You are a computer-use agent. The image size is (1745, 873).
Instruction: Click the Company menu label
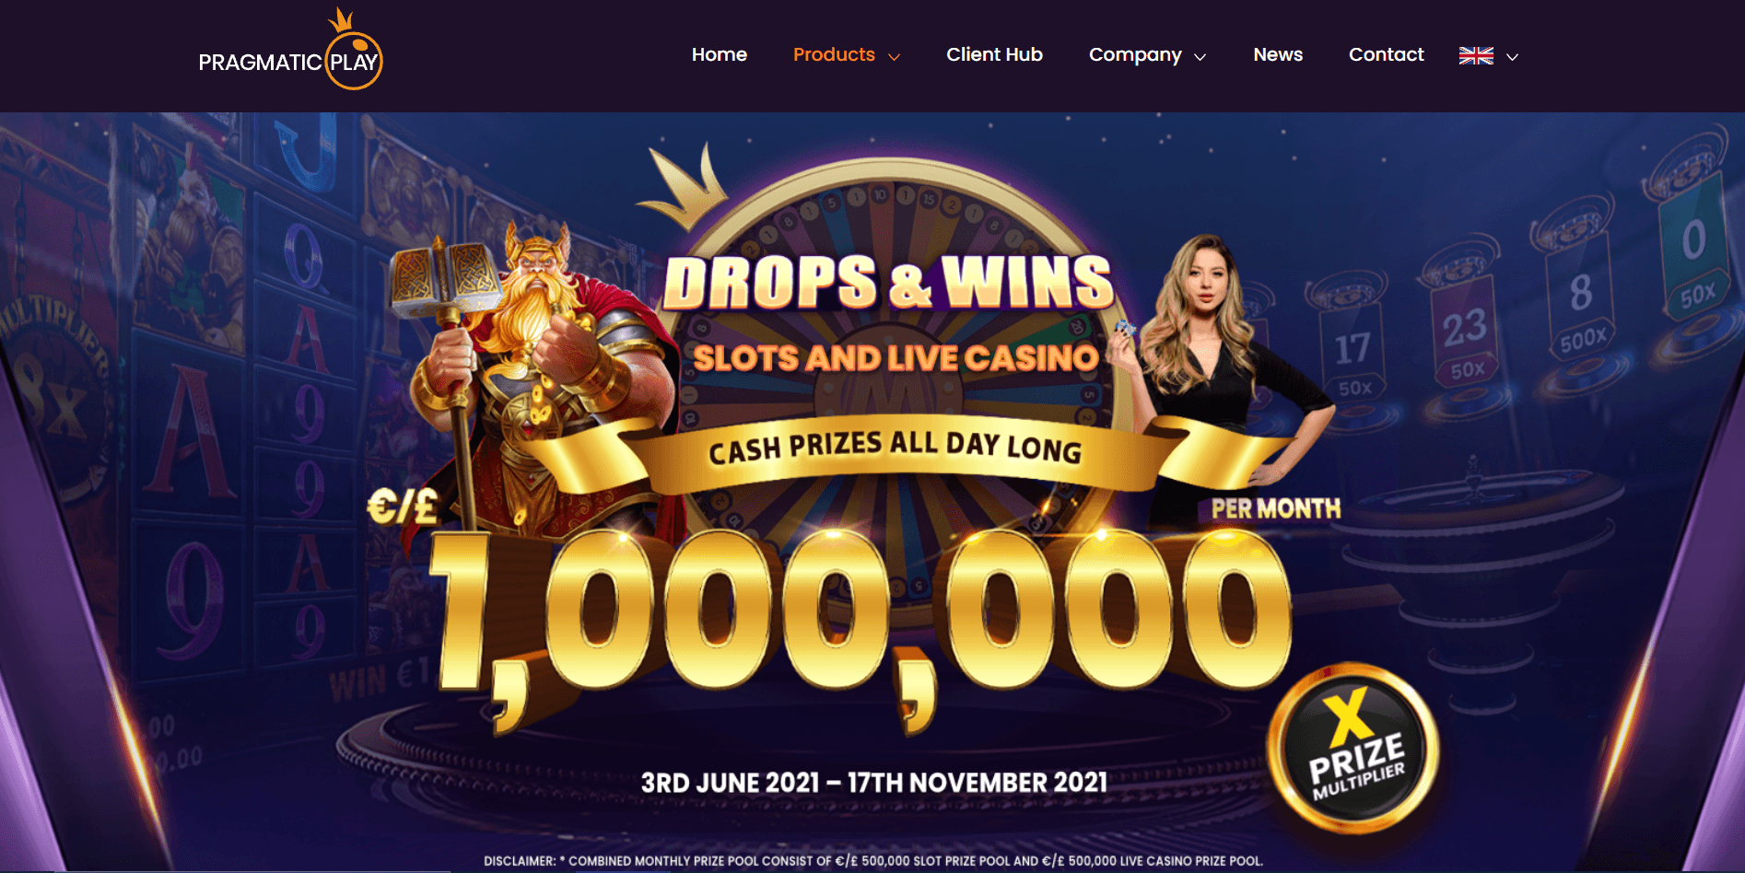tap(1135, 55)
